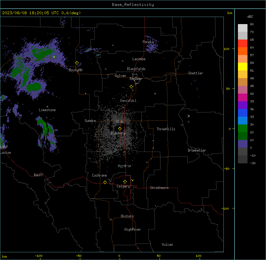Click the white asterisk marker above Limestone
This screenshot has height=260, width=266.
point(47,107)
